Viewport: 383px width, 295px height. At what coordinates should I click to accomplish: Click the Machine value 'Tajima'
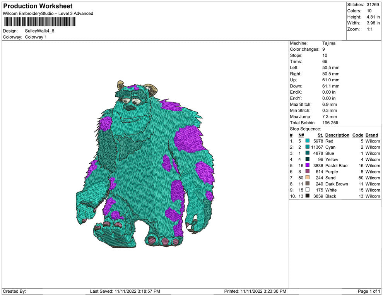pos(329,43)
